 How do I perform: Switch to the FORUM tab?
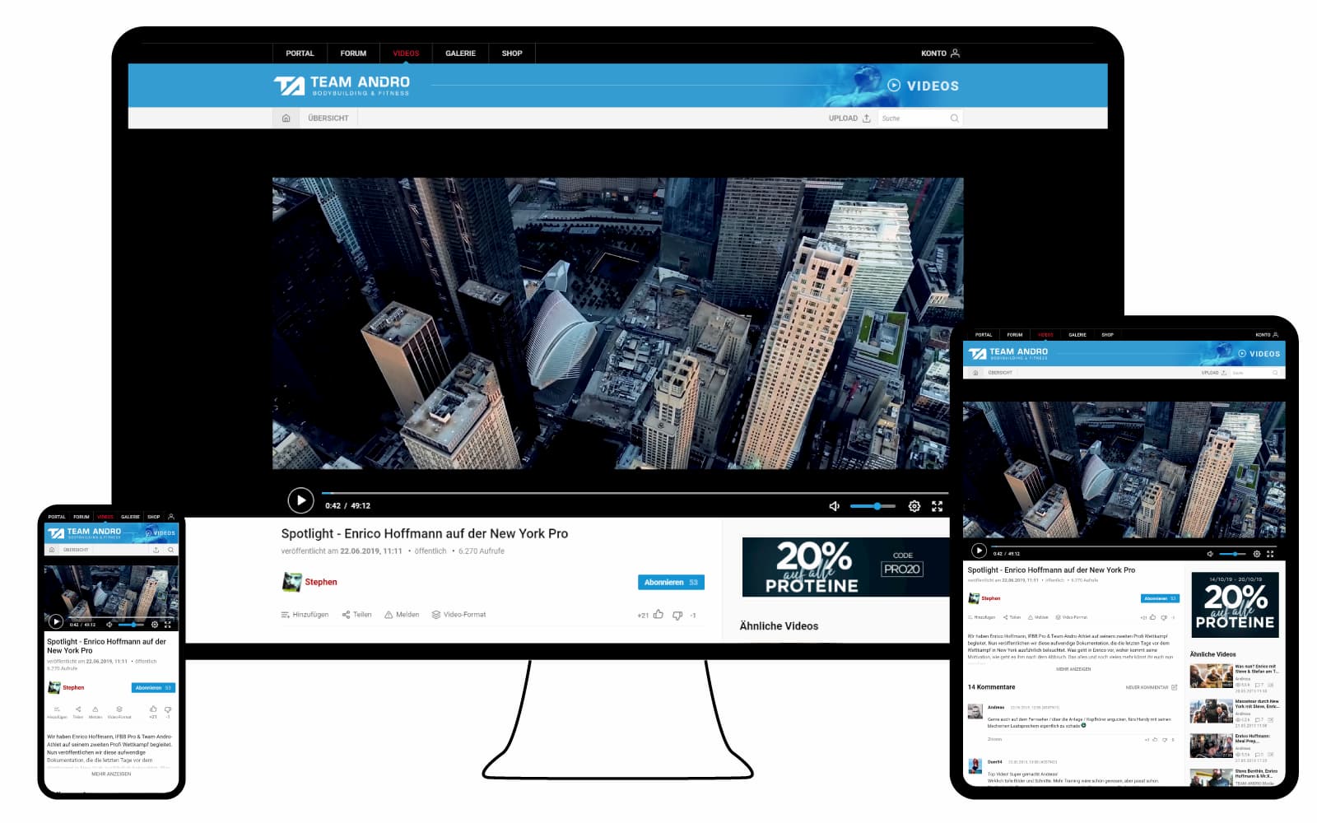click(x=353, y=52)
